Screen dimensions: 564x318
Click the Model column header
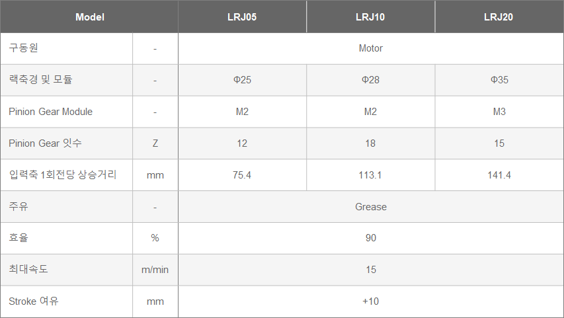coord(89,17)
